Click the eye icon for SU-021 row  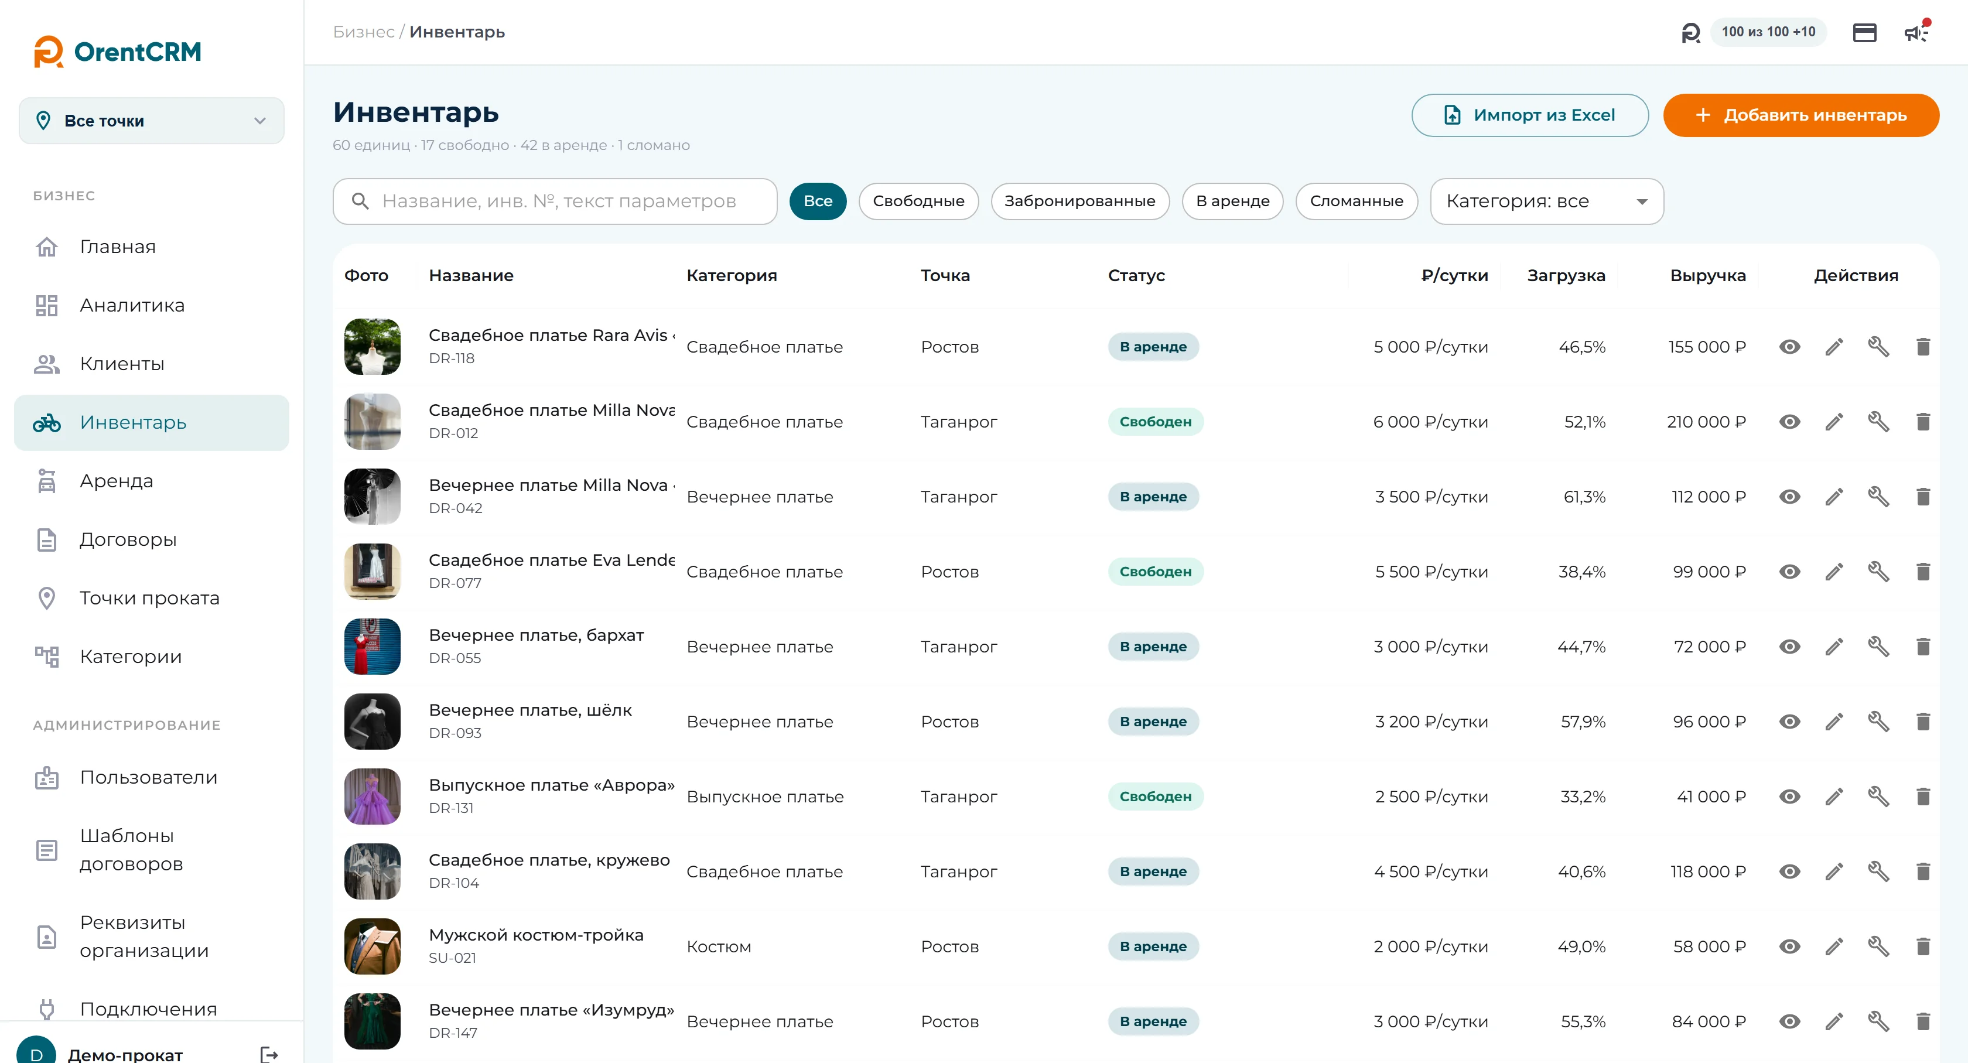(x=1789, y=946)
